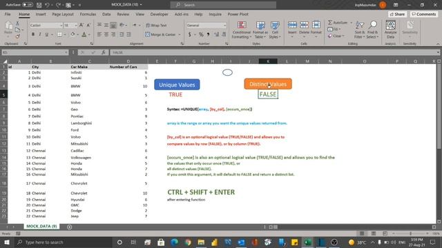Viewport: 442px width, 248px height.
Task: Toggle Wrap Text
Action: pos(156,25)
